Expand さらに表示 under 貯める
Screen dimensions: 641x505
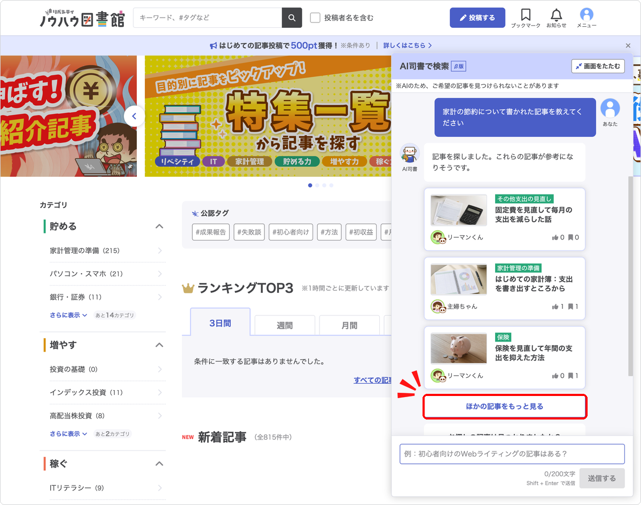(68, 315)
